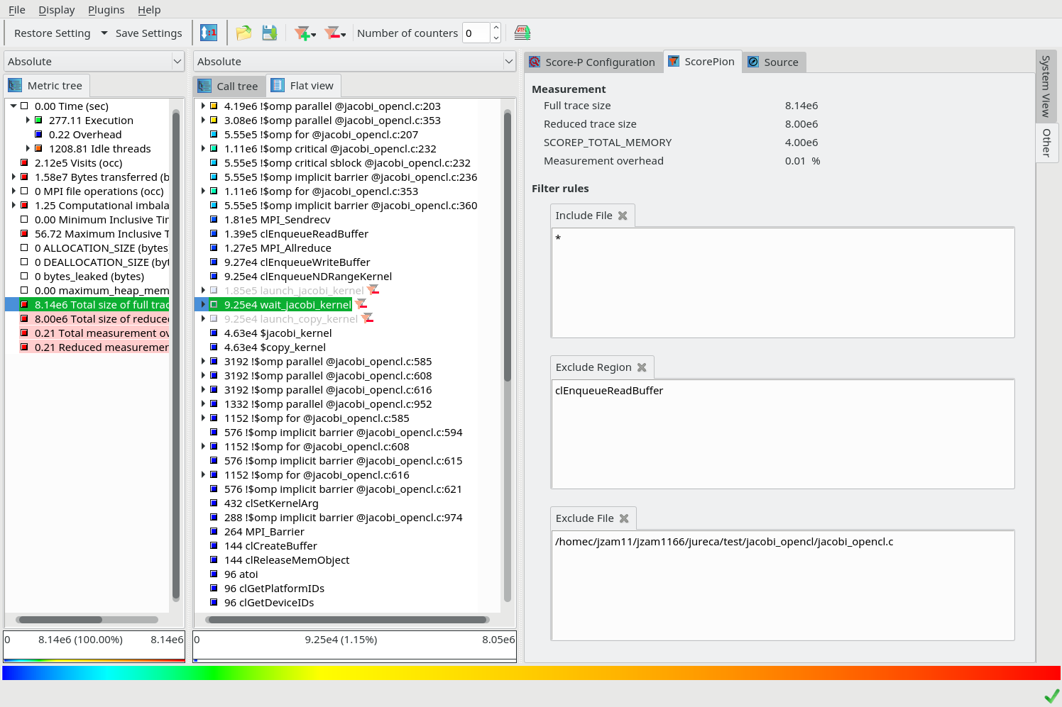
Task: Click the Restore Setting button
Action: pos(53,33)
